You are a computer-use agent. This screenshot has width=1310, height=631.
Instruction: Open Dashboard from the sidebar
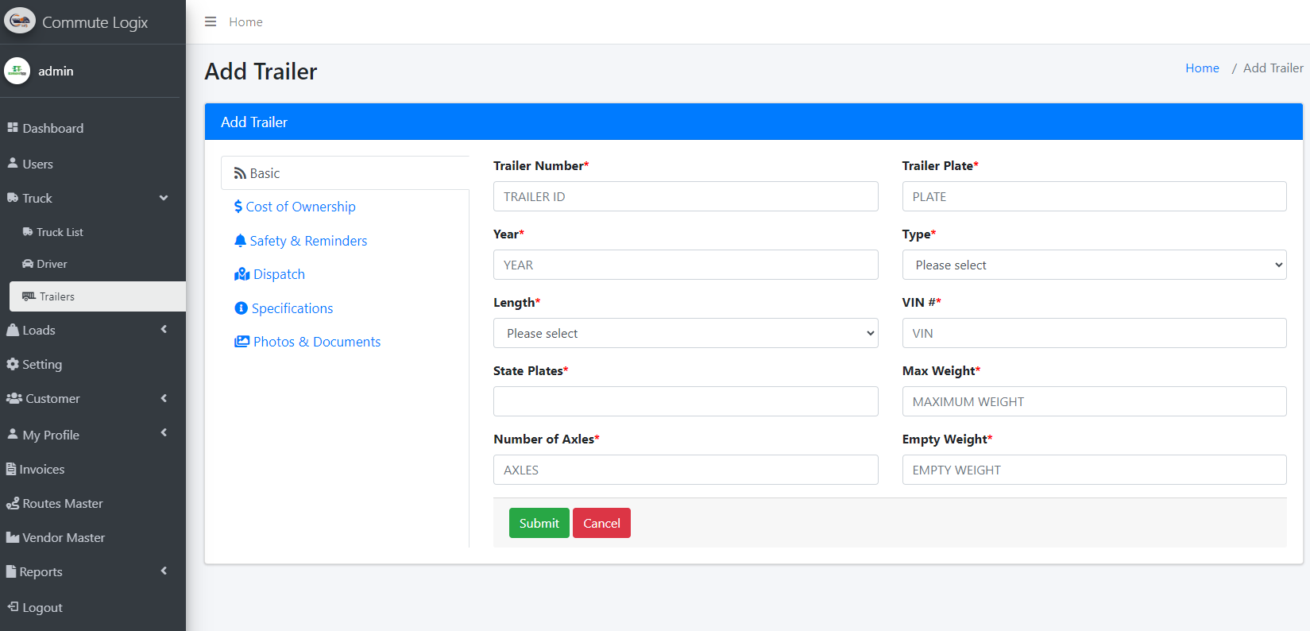tap(52, 129)
